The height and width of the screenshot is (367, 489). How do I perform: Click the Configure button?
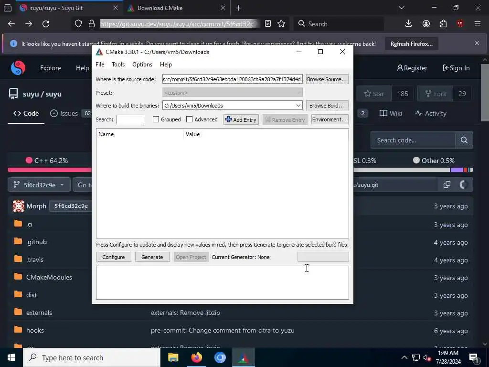(x=114, y=257)
